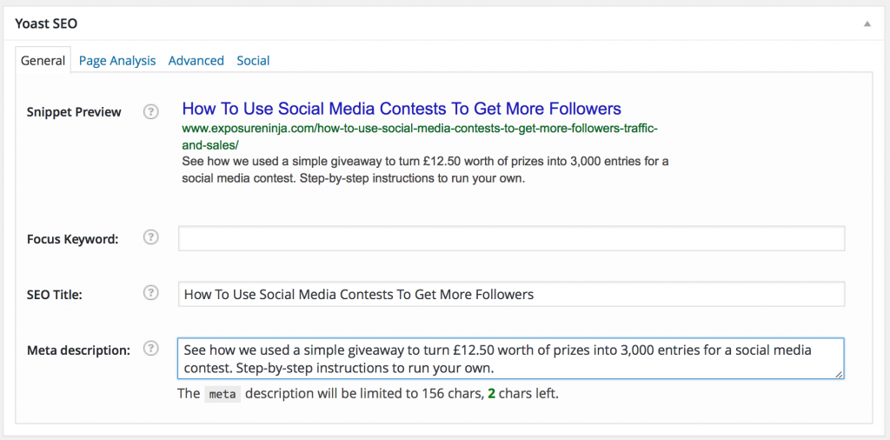890x440 pixels.
Task: Click the Focus Keyword help icon
Action: coord(151,237)
